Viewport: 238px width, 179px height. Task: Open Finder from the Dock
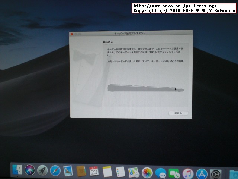(17, 170)
